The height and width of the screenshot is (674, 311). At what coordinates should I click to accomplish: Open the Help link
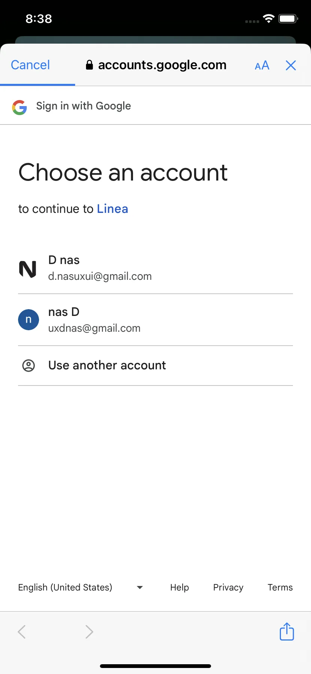pos(180,587)
